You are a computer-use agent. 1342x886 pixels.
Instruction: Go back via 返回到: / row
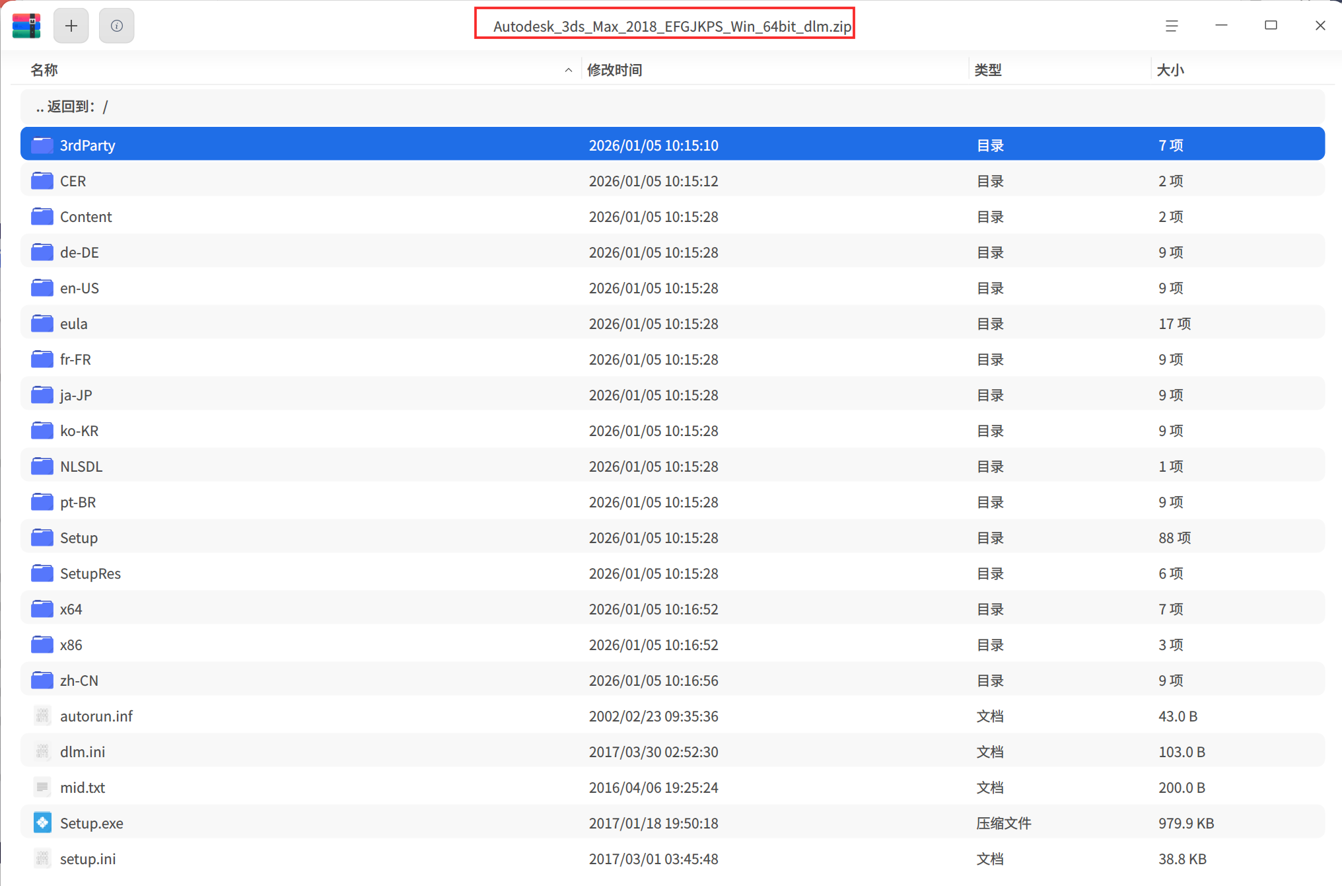(x=73, y=106)
